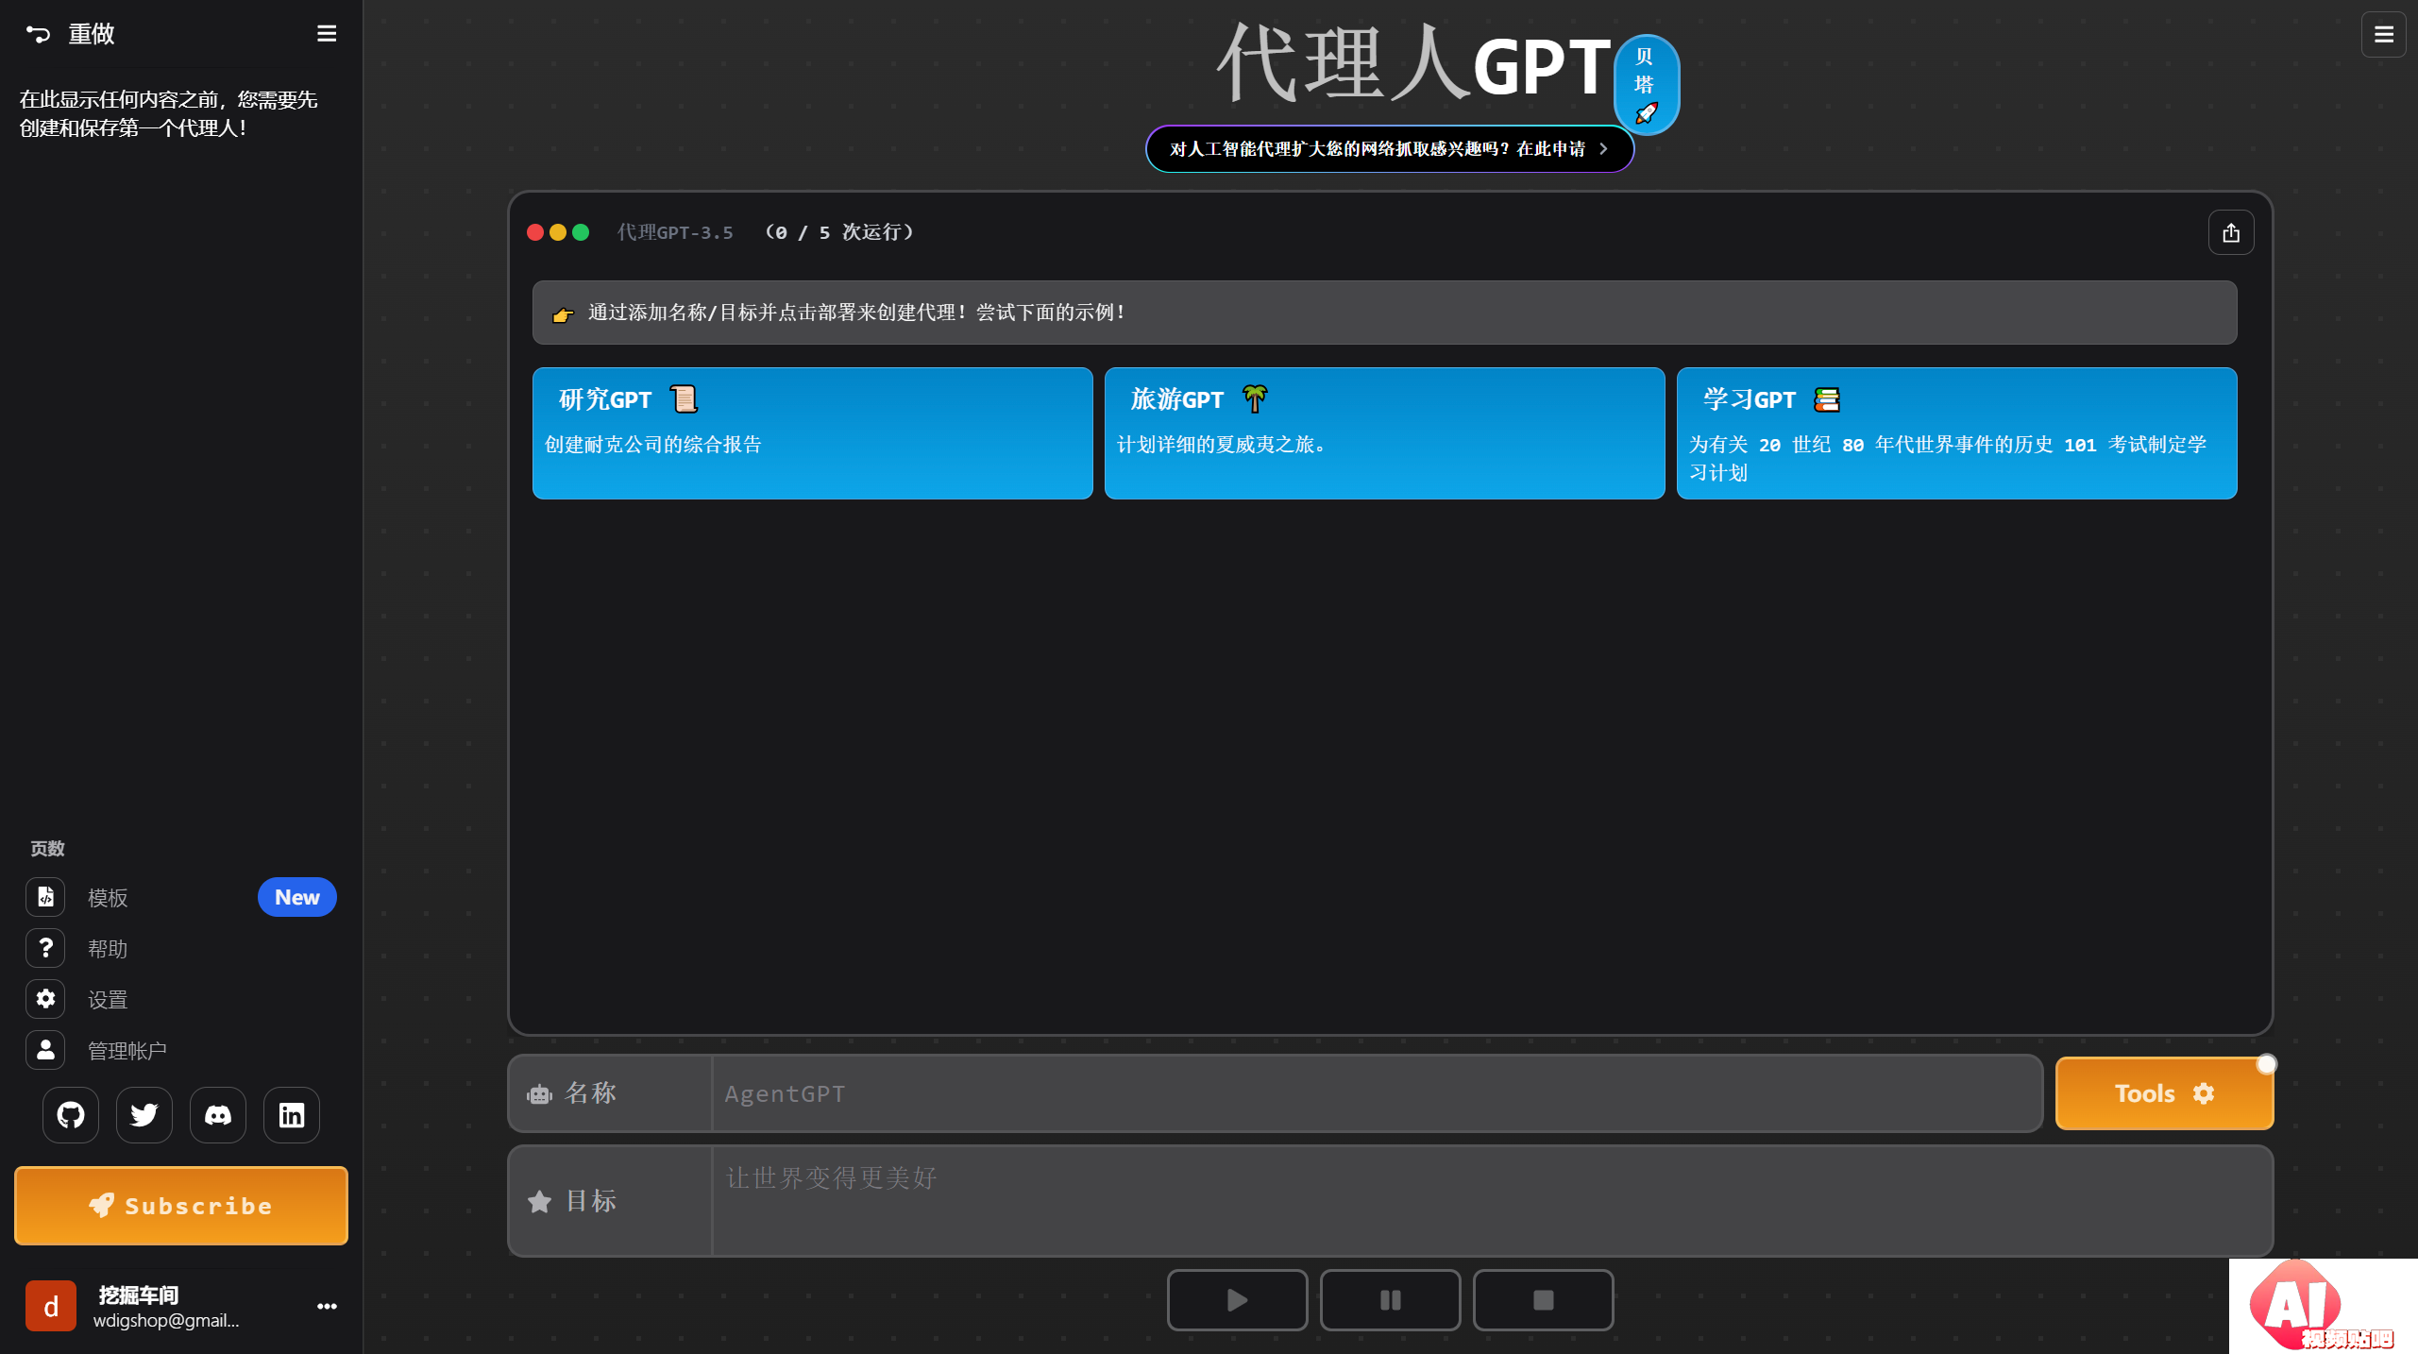Viewport: 2418px width, 1354px height.
Task: Click the 重做 label in sidebar header
Action: pyautogui.click(x=92, y=34)
